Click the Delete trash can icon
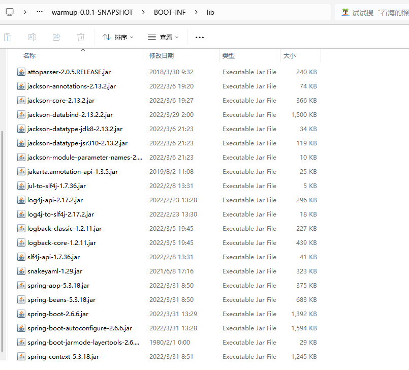The height and width of the screenshot is (370, 409). pyautogui.click(x=81, y=37)
